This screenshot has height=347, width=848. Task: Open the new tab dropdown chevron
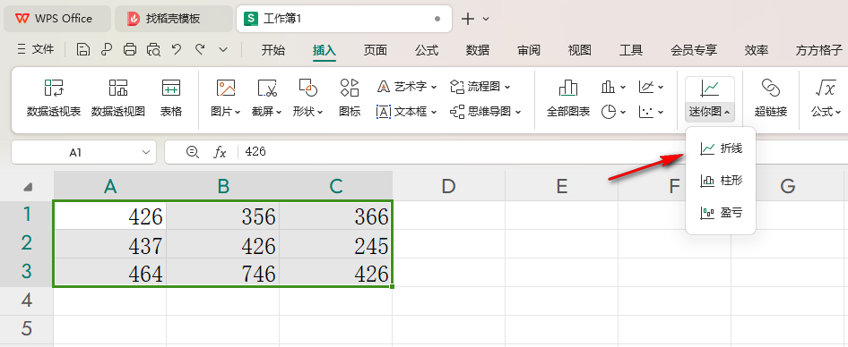[486, 19]
